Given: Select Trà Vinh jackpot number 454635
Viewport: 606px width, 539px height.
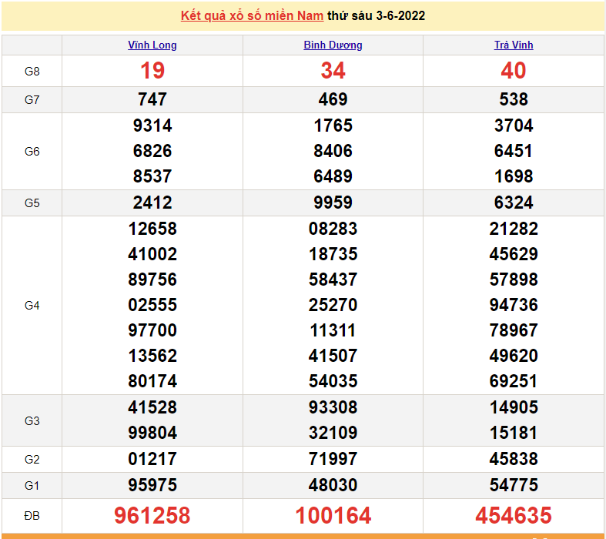Looking at the screenshot, I should click(514, 515).
